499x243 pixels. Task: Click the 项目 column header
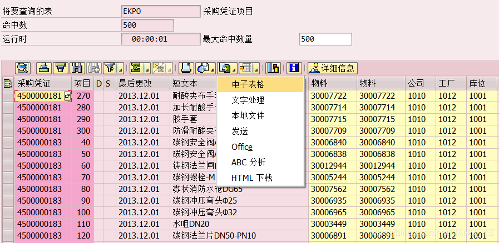[x=82, y=83]
